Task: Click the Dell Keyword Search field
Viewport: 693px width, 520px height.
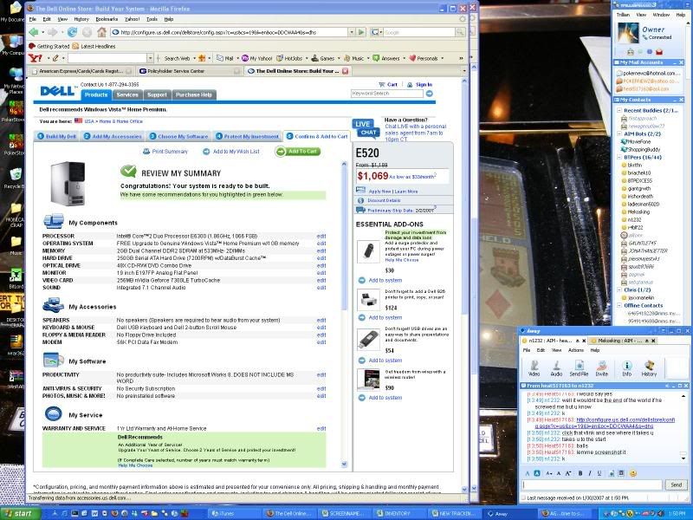Action: point(386,94)
